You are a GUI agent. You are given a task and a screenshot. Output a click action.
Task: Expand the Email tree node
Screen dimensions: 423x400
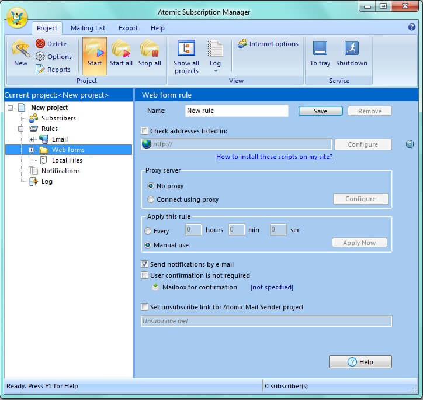click(x=32, y=139)
